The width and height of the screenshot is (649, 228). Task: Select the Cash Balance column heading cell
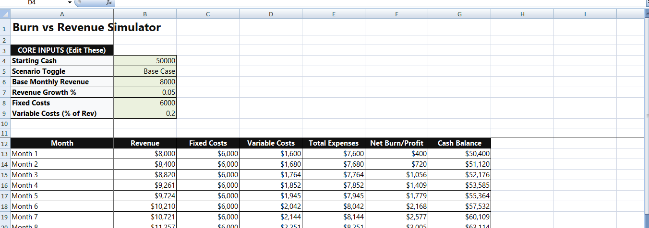pos(459,143)
